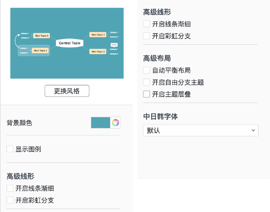The height and width of the screenshot is (212, 270).
Task: Select Main Topic 2 in the preview
Action: pos(98,52)
